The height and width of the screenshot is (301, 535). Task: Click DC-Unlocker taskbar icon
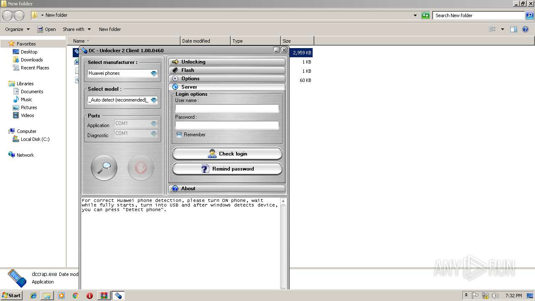pyautogui.click(x=118, y=296)
